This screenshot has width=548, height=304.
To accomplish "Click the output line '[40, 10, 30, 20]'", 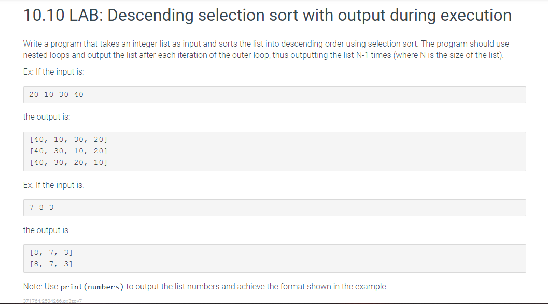I will click(68, 140).
